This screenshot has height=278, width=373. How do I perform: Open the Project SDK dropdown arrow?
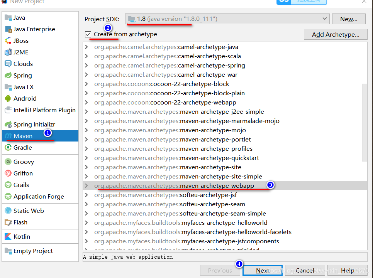(324, 19)
